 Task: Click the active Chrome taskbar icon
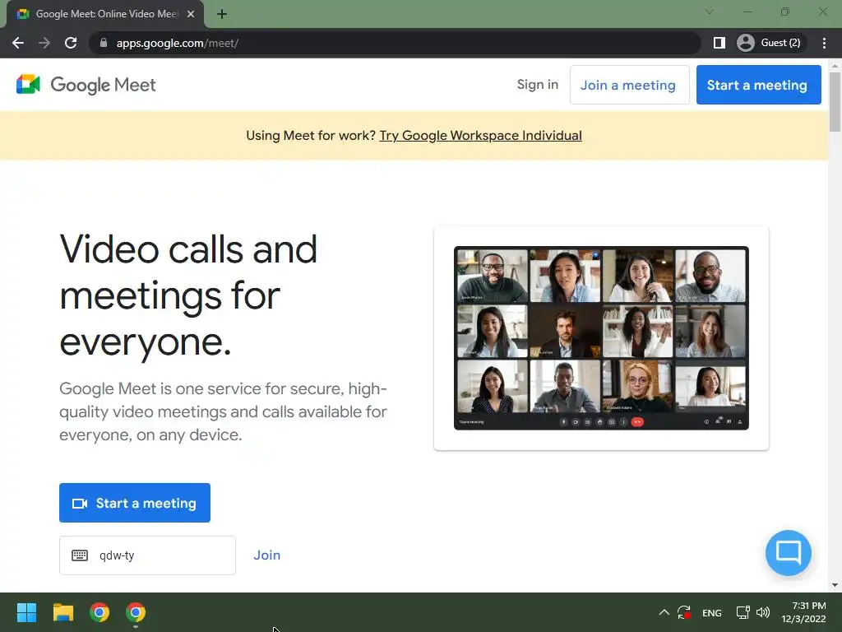click(x=136, y=612)
